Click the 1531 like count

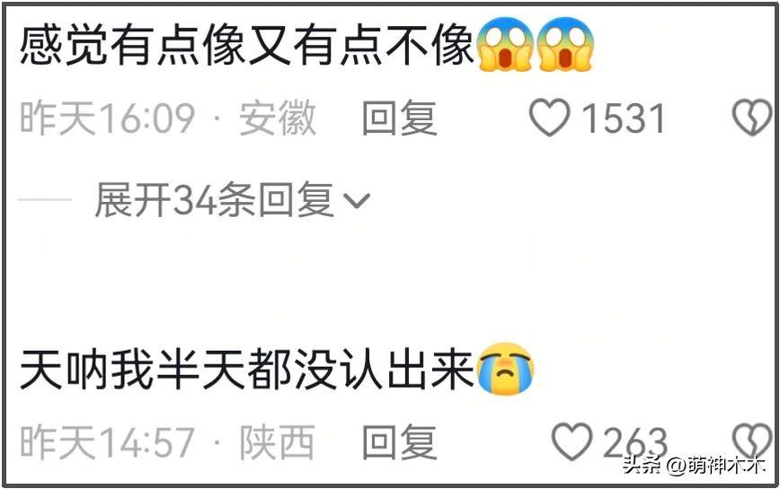click(x=624, y=118)
